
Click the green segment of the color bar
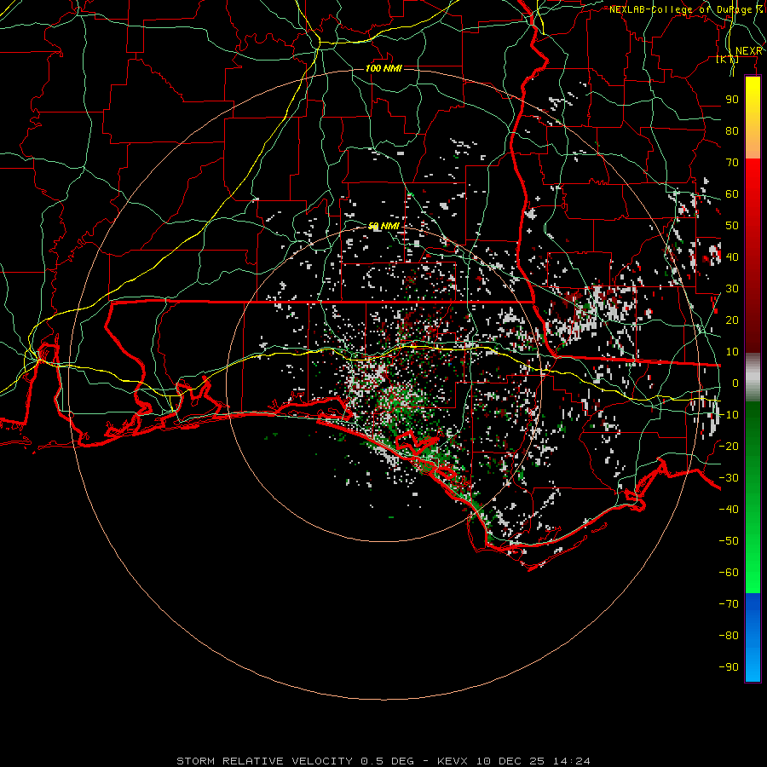tap(753, 498)
